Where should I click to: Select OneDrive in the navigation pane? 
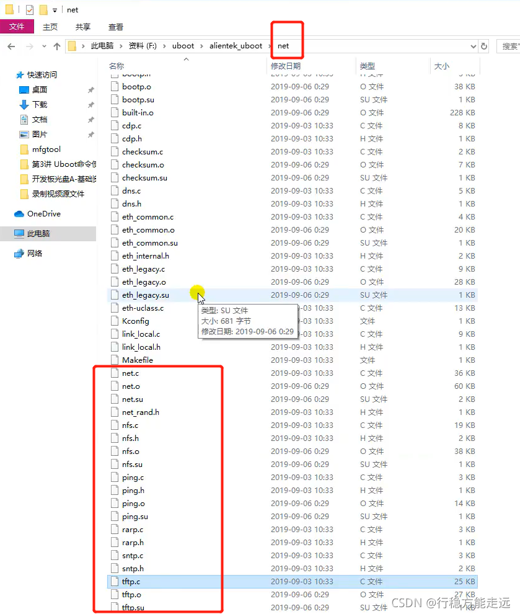click(x=44, y=214)
